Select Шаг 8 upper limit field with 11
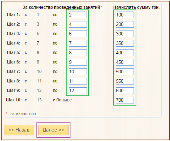The width and height of the screenshot is (170, 141). (x=78, y=81)
